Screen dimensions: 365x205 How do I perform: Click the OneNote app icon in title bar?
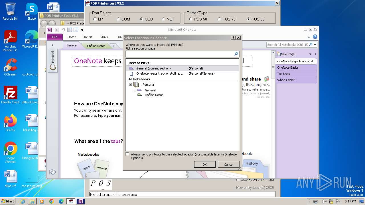[50, 30]
